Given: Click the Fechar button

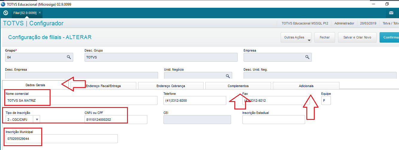Looking at the screenshot, I should pyautogui.click(x=325, y=38).
